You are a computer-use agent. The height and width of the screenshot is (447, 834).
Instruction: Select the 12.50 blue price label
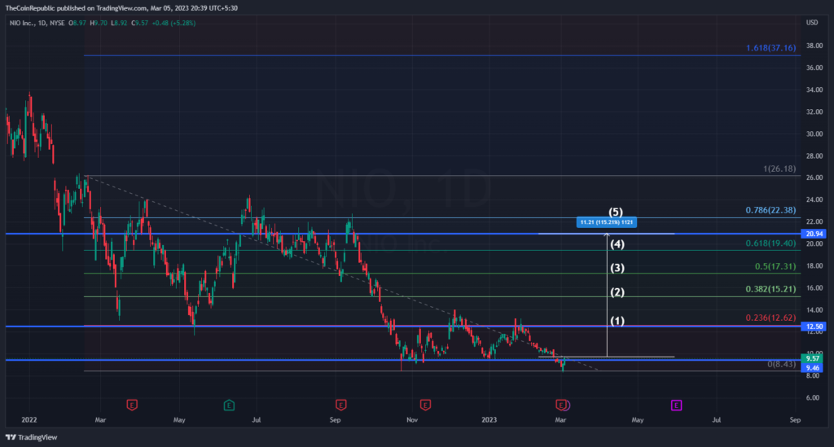tap(814, 326)
